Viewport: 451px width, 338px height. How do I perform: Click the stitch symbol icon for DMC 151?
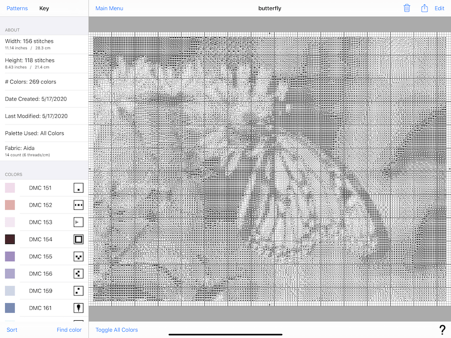coord(78,188)
